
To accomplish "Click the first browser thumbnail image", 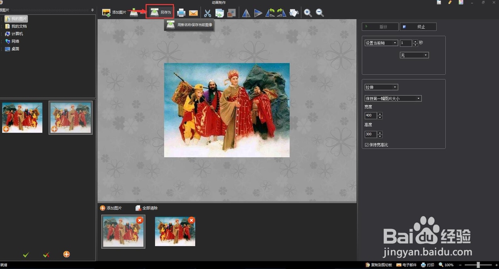I will click(x=22, y=117).
